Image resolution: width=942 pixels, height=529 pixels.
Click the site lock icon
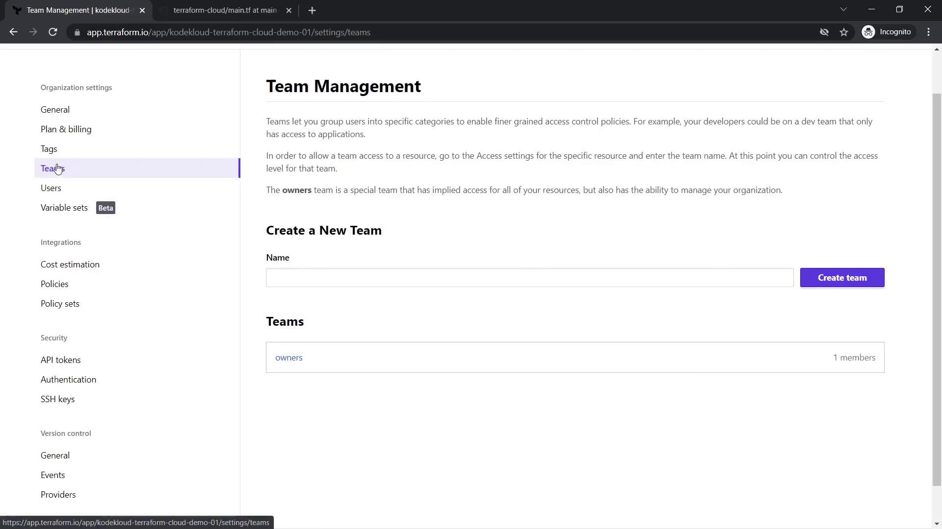[77, 32]
